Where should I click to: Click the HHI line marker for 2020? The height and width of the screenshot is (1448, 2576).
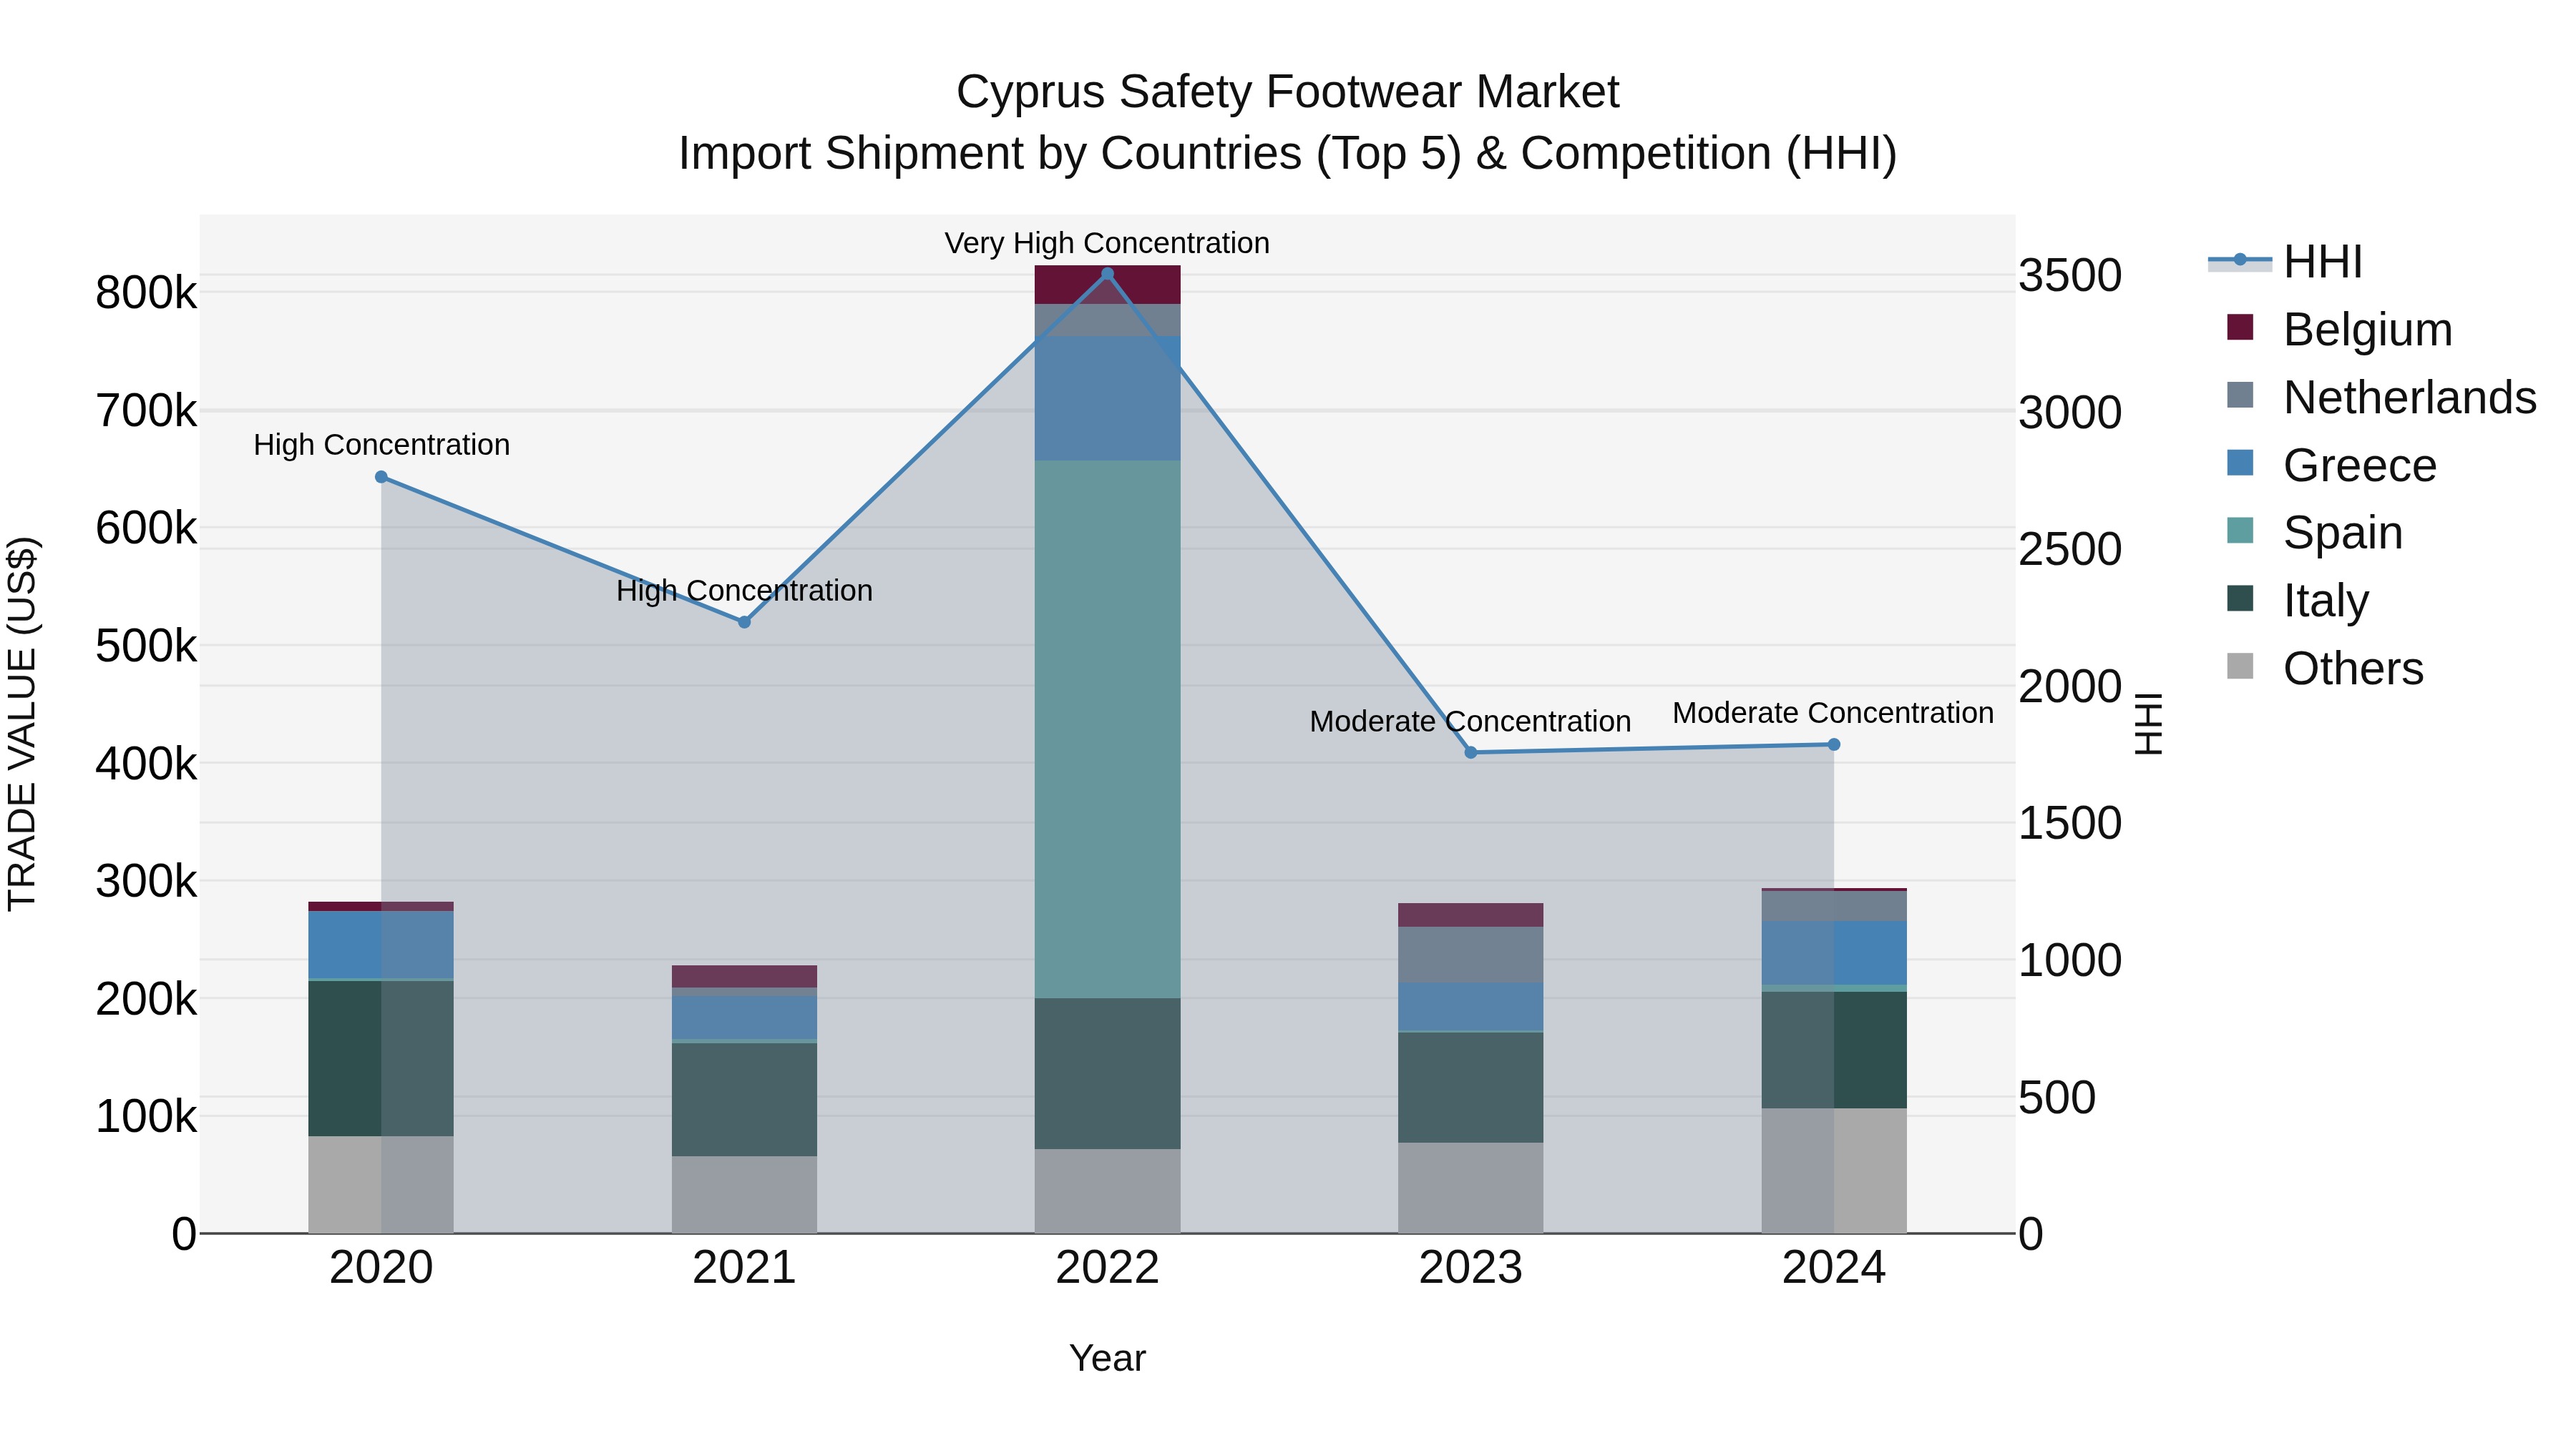click(x=381, y=478)
